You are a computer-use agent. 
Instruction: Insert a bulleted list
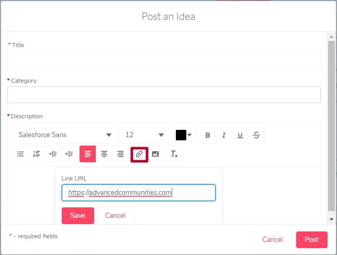click(x=20, y=154)
